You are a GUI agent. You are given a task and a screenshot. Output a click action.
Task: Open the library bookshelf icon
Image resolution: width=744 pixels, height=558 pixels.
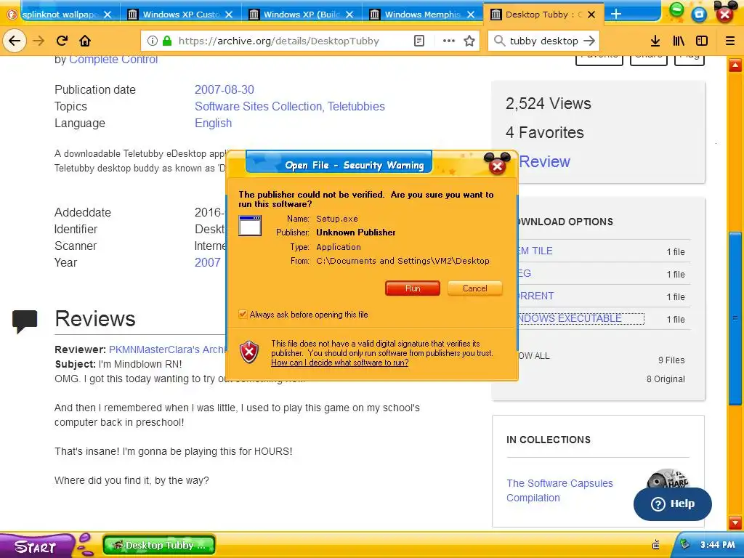click(x=679, y=41)
